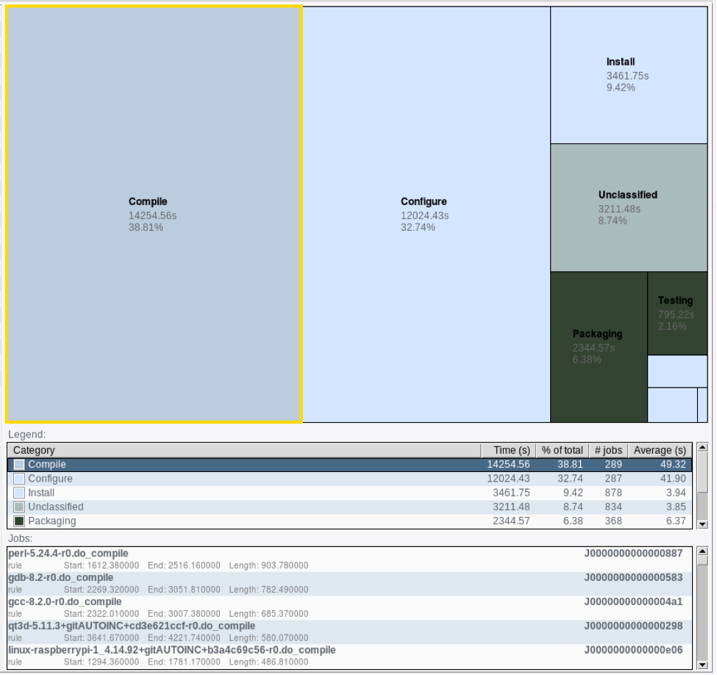The height and width of the screenshot is (675, 717).
Task: Select the gcc-8.2.0-r0.do_compile job
Action: point(350,608)
